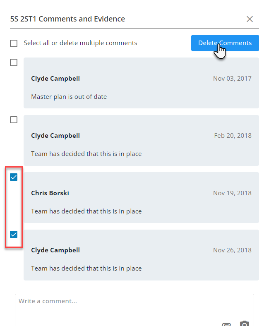Deselect the Nov 26, 2018 comment checkbox
Screen dimensions: 269x326
pos(14,234)
